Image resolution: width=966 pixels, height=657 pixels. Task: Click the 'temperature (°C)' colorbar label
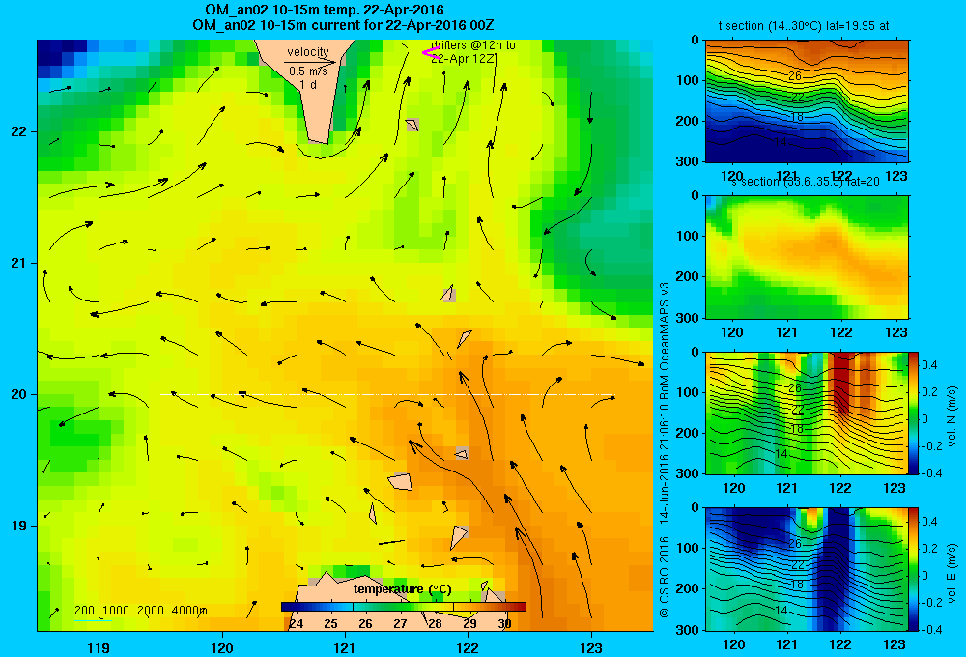pyautogui.click(x=402, y=589)
